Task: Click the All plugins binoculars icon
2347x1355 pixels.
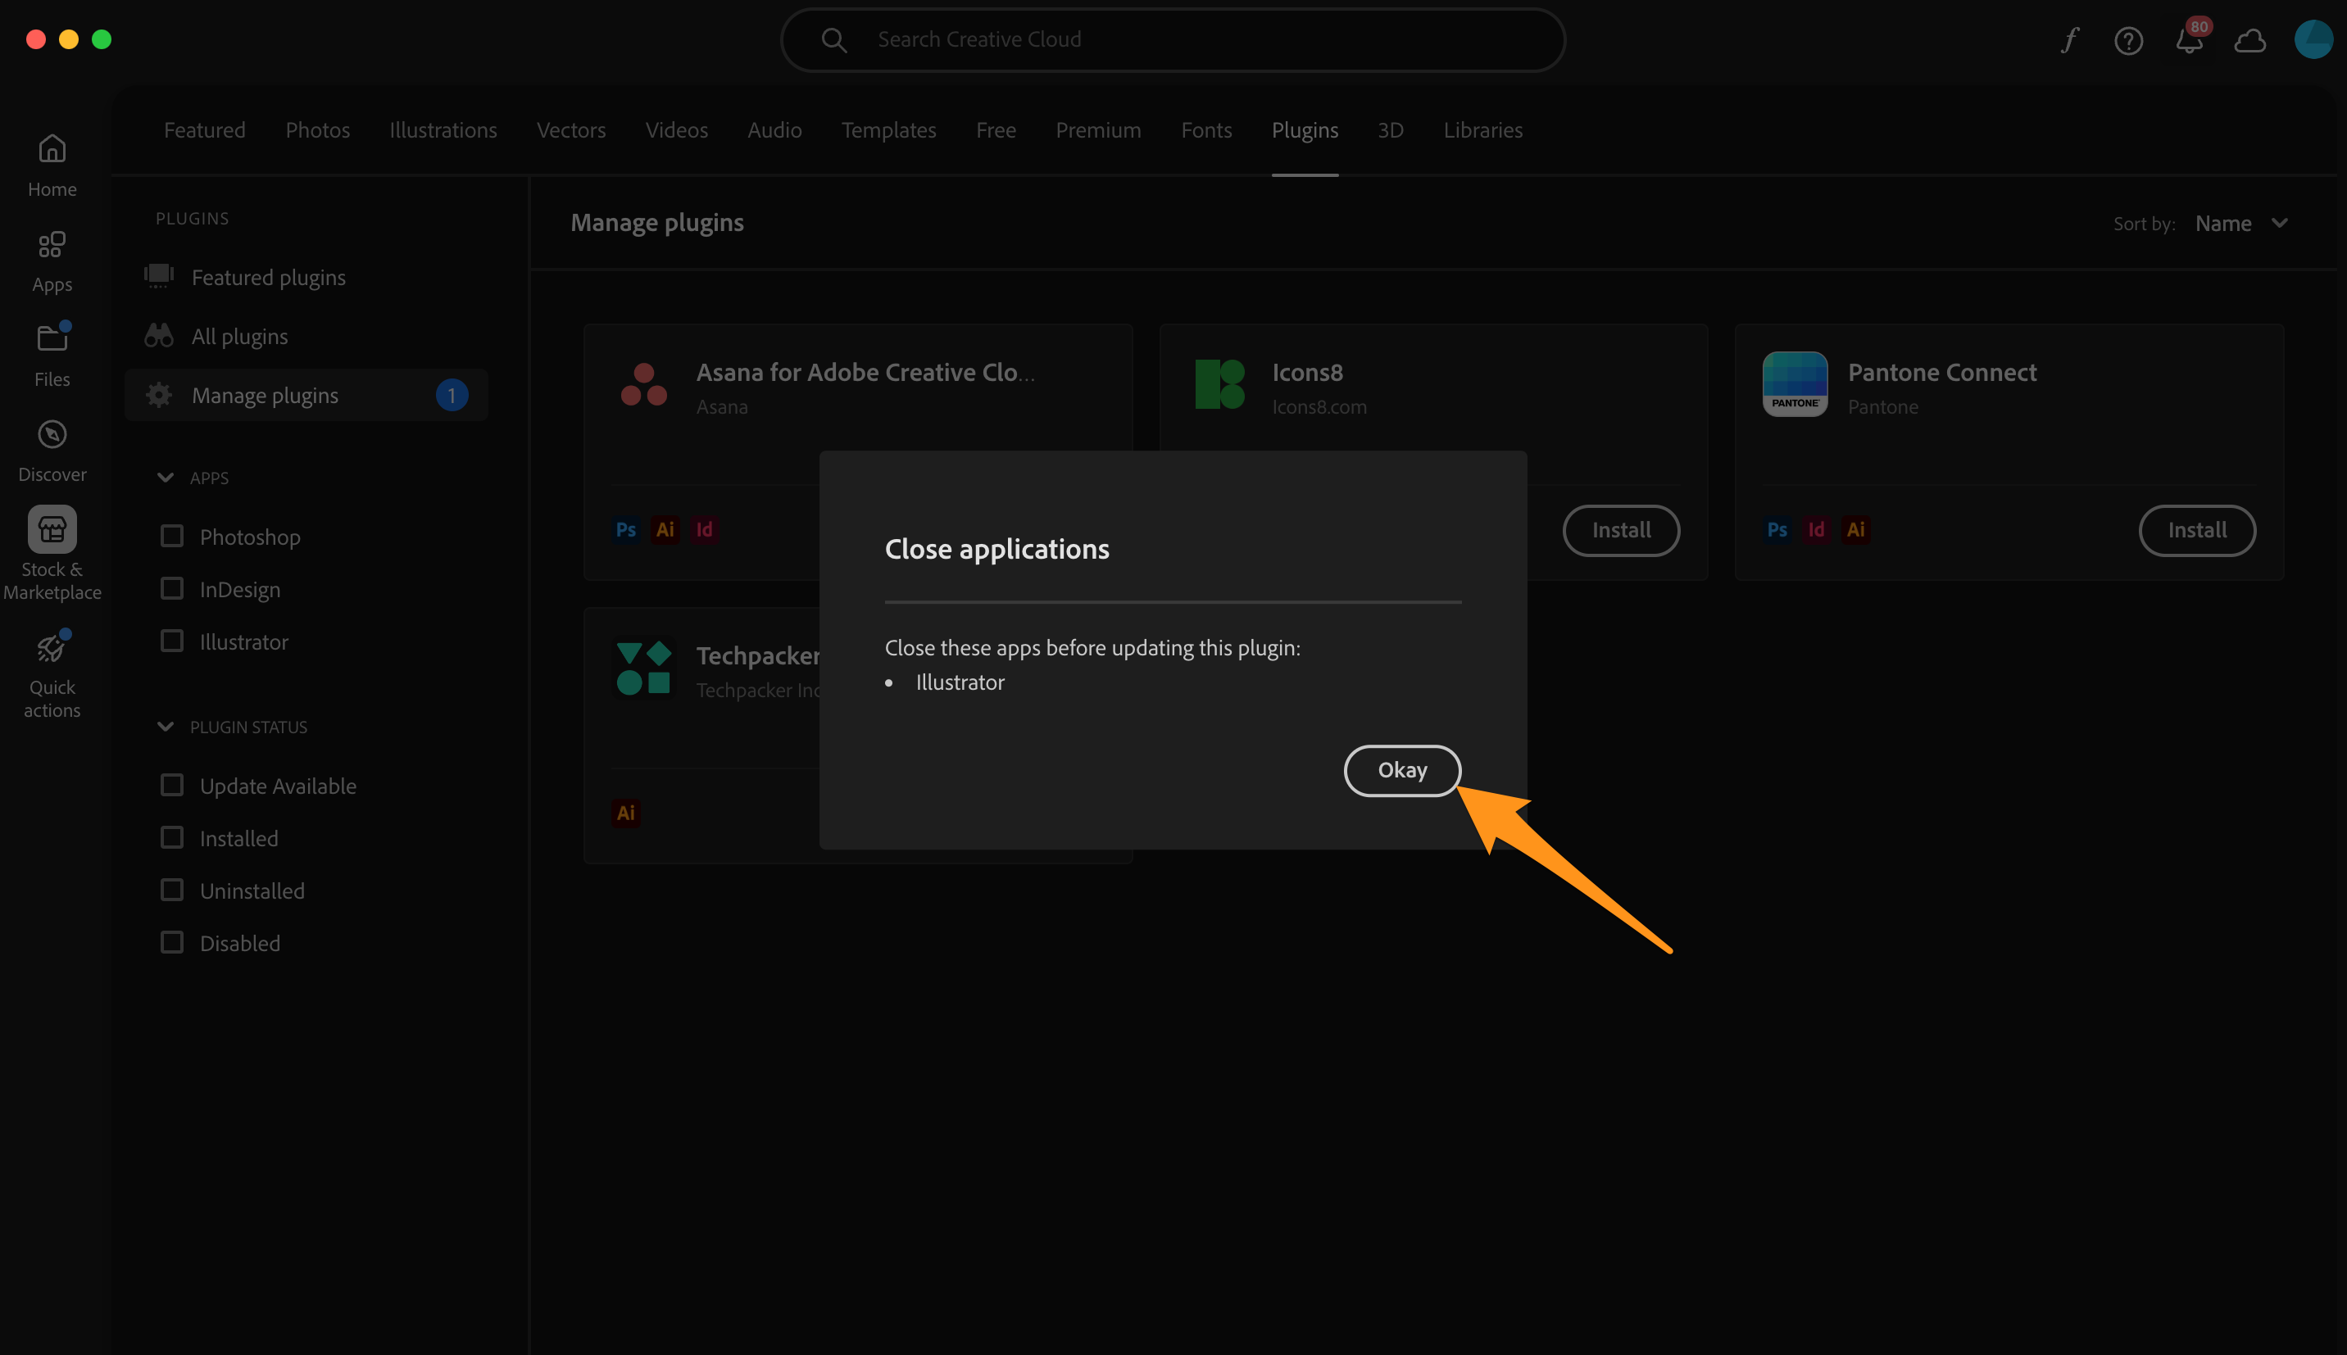Action: (x=159, y=336)
